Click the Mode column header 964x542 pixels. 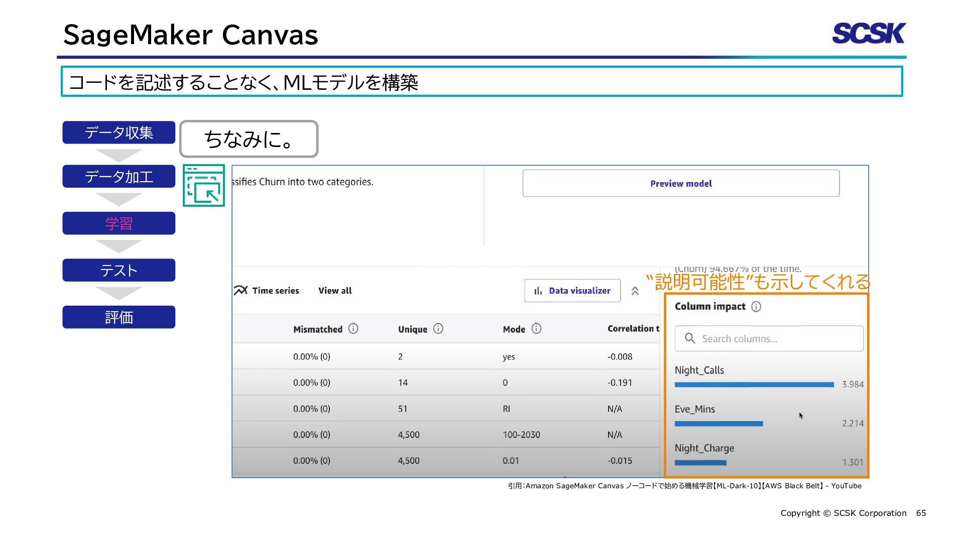(514, 329)
